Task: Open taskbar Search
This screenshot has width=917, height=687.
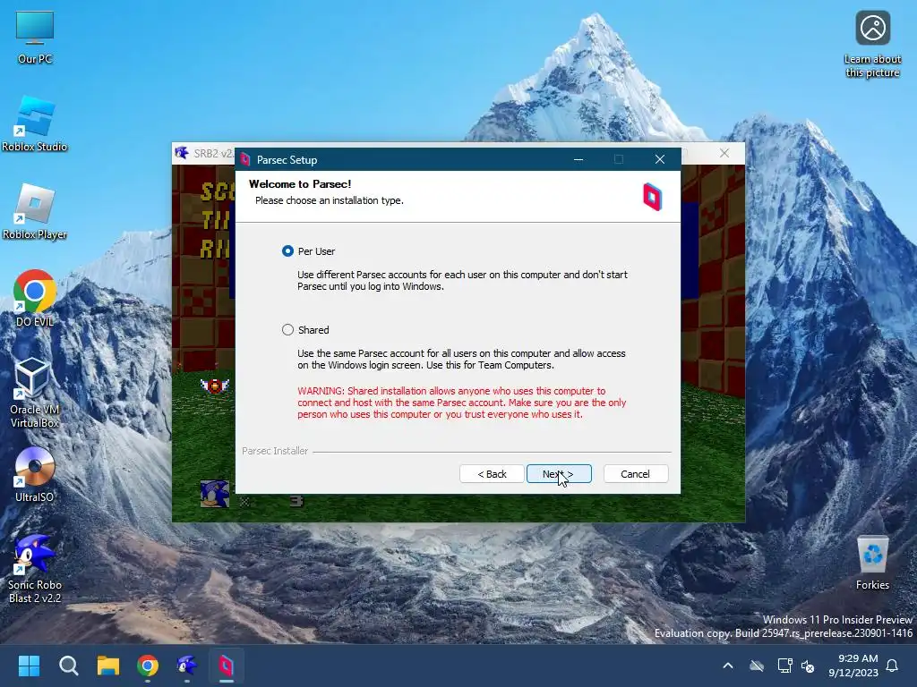Action: point(68,666)
